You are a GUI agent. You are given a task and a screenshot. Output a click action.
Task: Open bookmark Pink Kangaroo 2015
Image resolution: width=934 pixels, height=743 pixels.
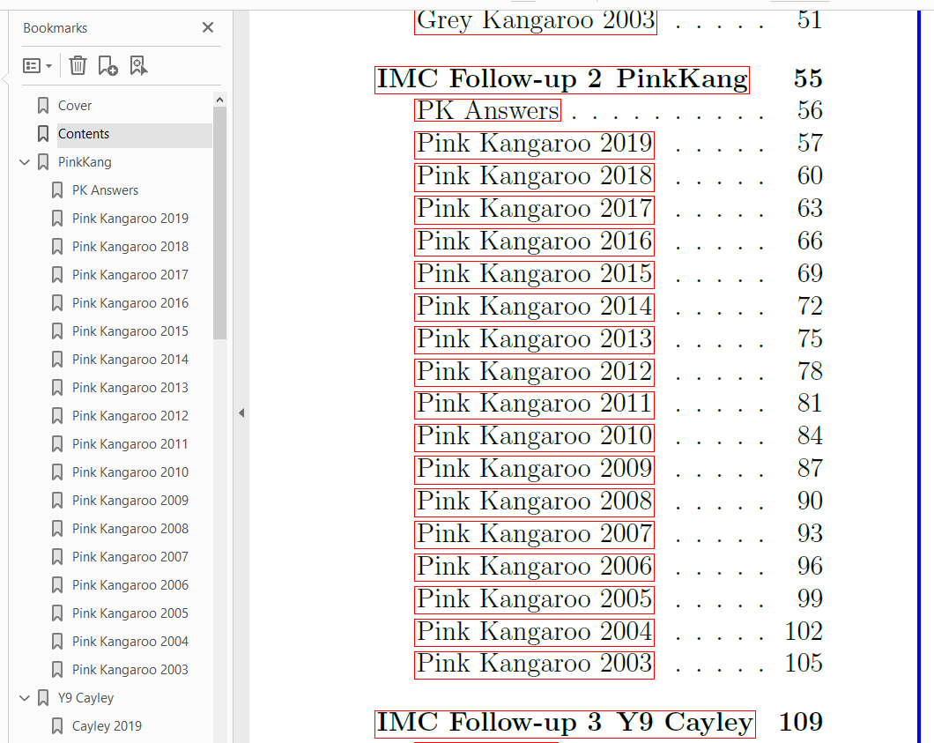(x=130, y=331)
